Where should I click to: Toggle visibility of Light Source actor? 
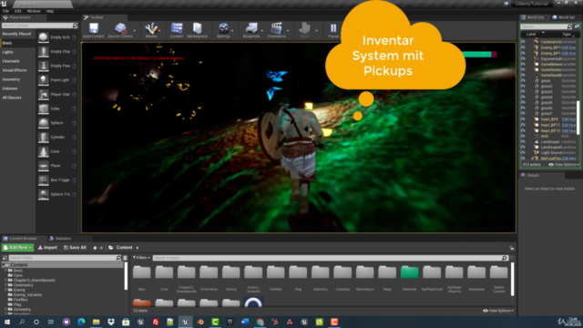pyautogui.click(x=523, y=152)
